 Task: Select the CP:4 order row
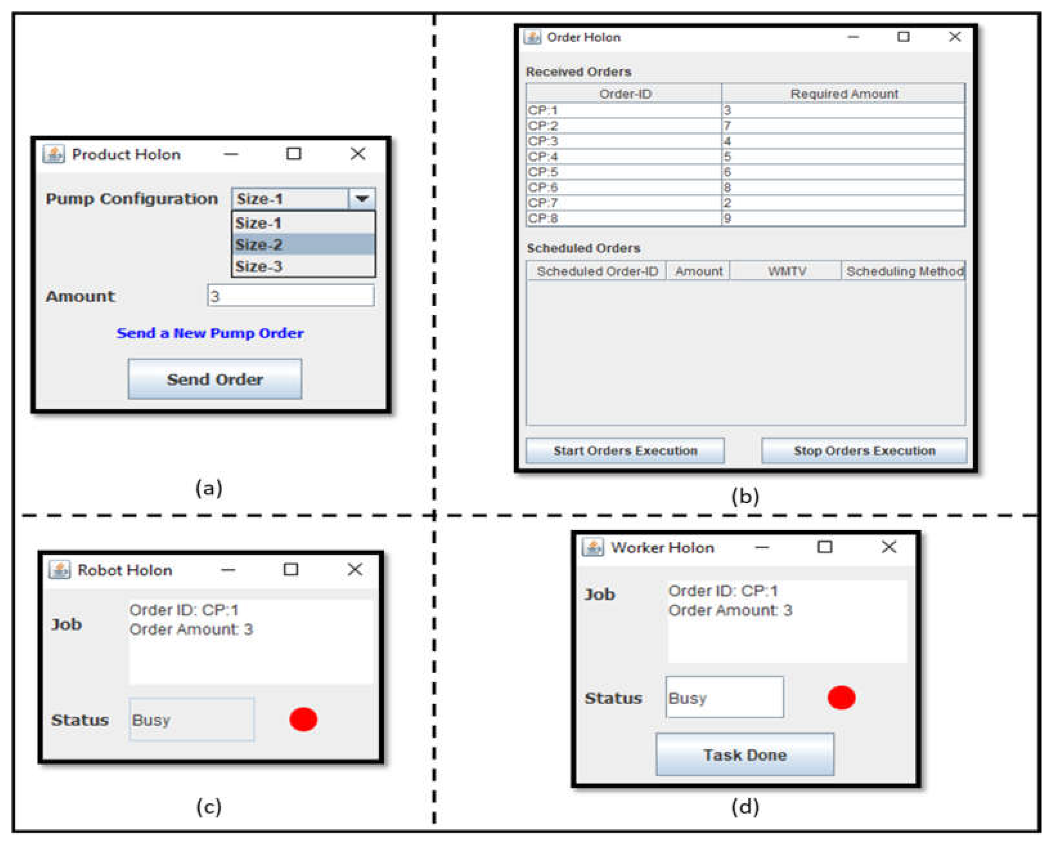click(x=624, y=157)
